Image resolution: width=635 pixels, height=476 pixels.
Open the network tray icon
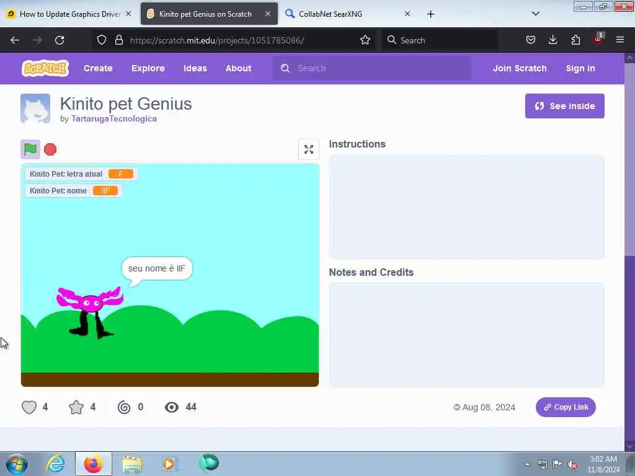[x=542, y=464]
